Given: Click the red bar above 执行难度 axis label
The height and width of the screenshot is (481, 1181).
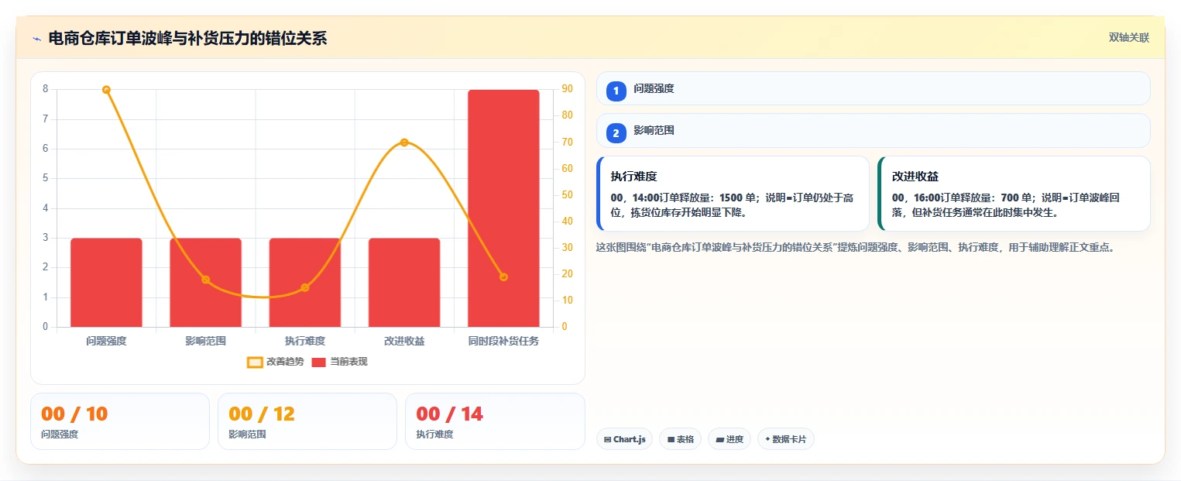Looking at the screenshot, I should point(305,283).
